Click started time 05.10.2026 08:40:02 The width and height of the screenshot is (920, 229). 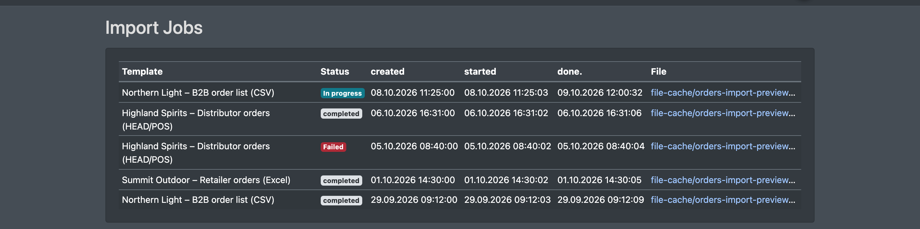click(x=508, y=146)
